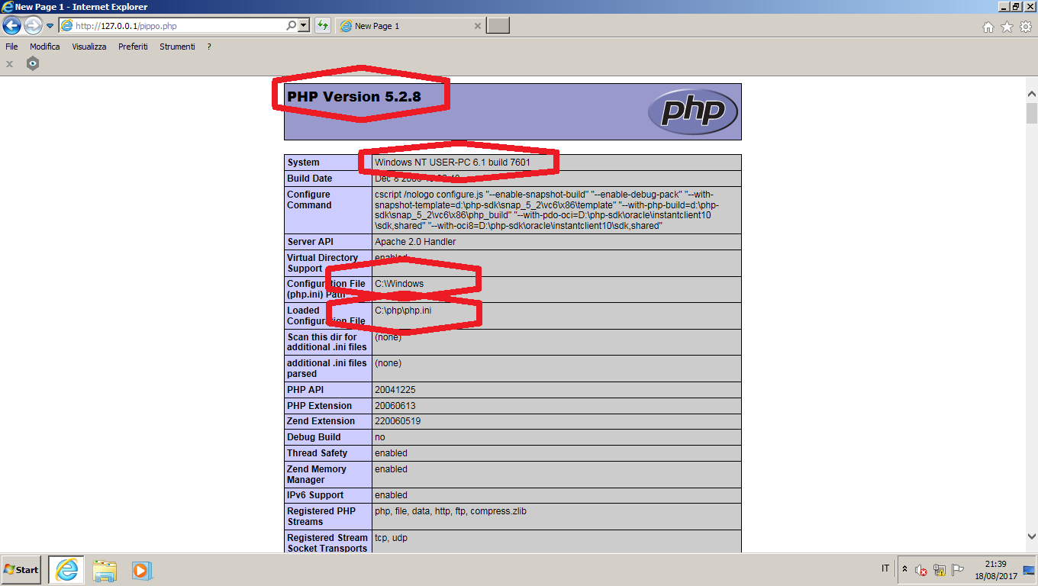
Task: Open the Tools gear icon
Action: coord(1025,27)
